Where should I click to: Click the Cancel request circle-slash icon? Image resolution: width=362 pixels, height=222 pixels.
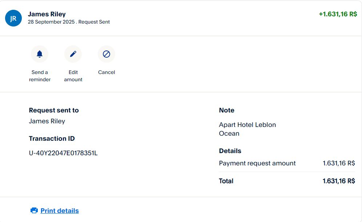click(106, 54)
